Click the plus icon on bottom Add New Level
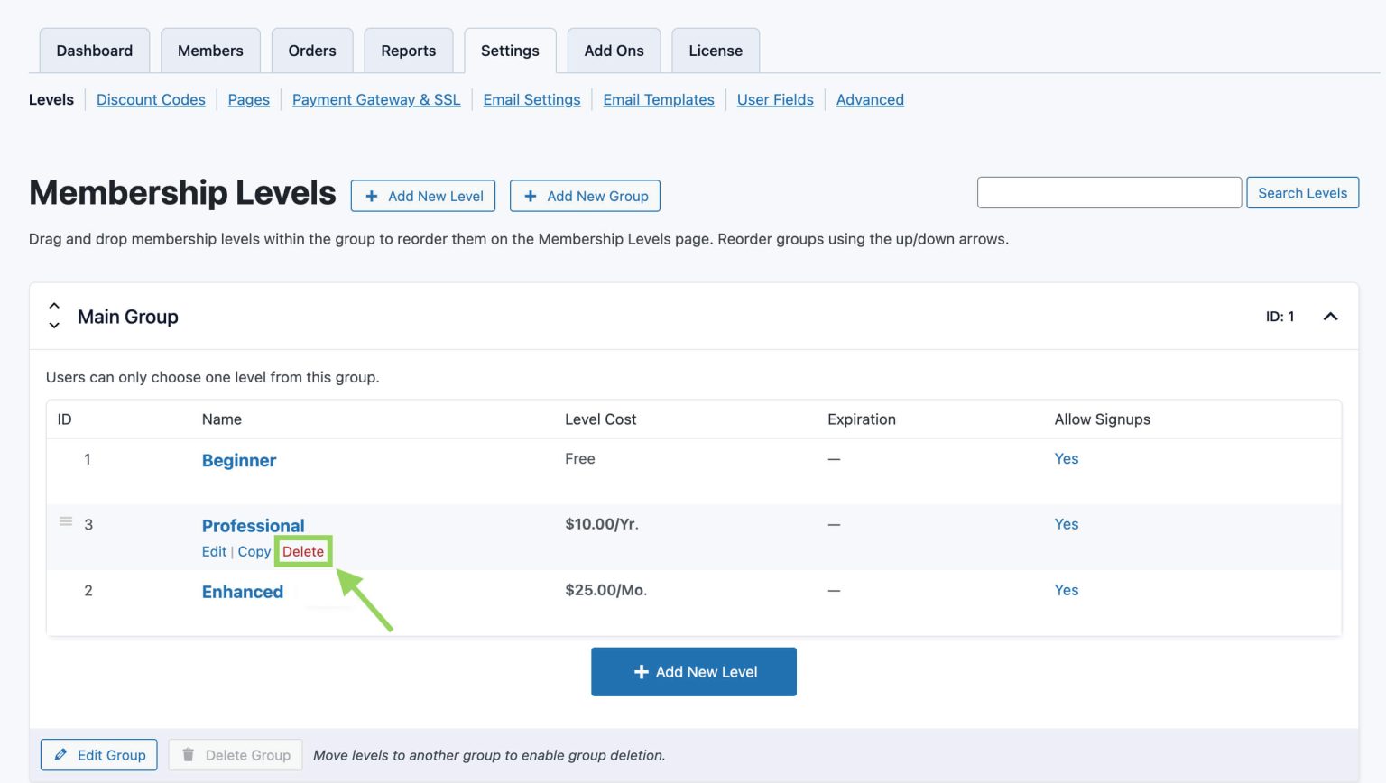The width and height of the screenshot is (1386, 783). point(642,671)
